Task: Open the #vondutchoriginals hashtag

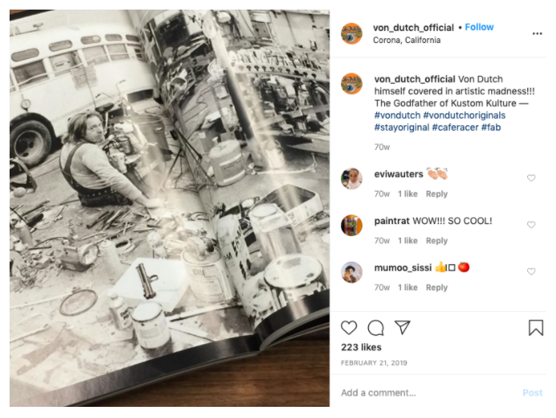Action: pyautogui.click(x=464, y=116)
